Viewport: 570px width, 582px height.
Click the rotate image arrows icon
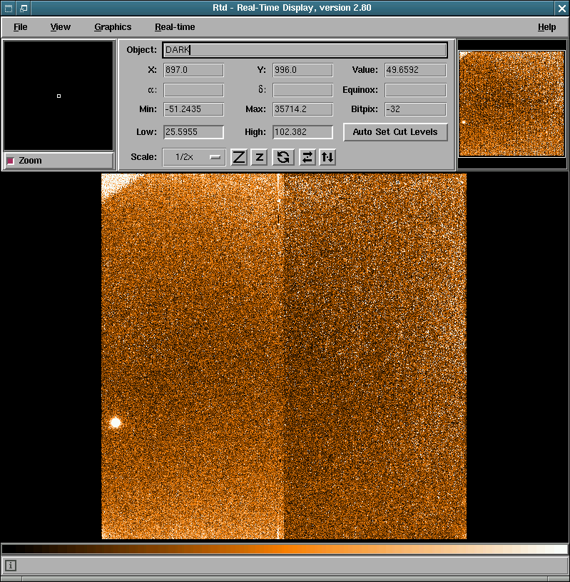coord(283,157)
